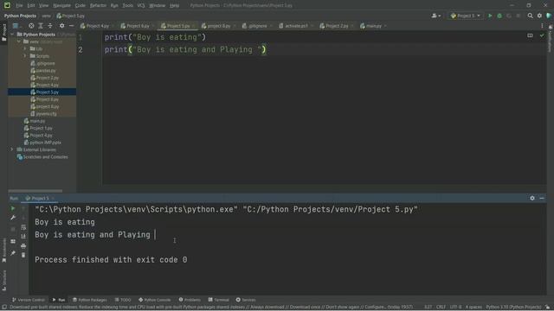Hide the project panel with minus icon
554x311 pixels.
coord(71,26)
